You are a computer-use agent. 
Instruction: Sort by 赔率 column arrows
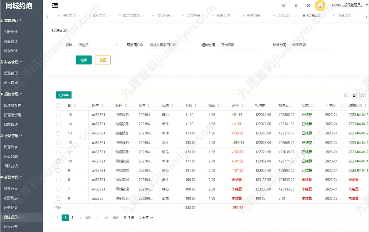pyautogui.click(x=219, y=106)
